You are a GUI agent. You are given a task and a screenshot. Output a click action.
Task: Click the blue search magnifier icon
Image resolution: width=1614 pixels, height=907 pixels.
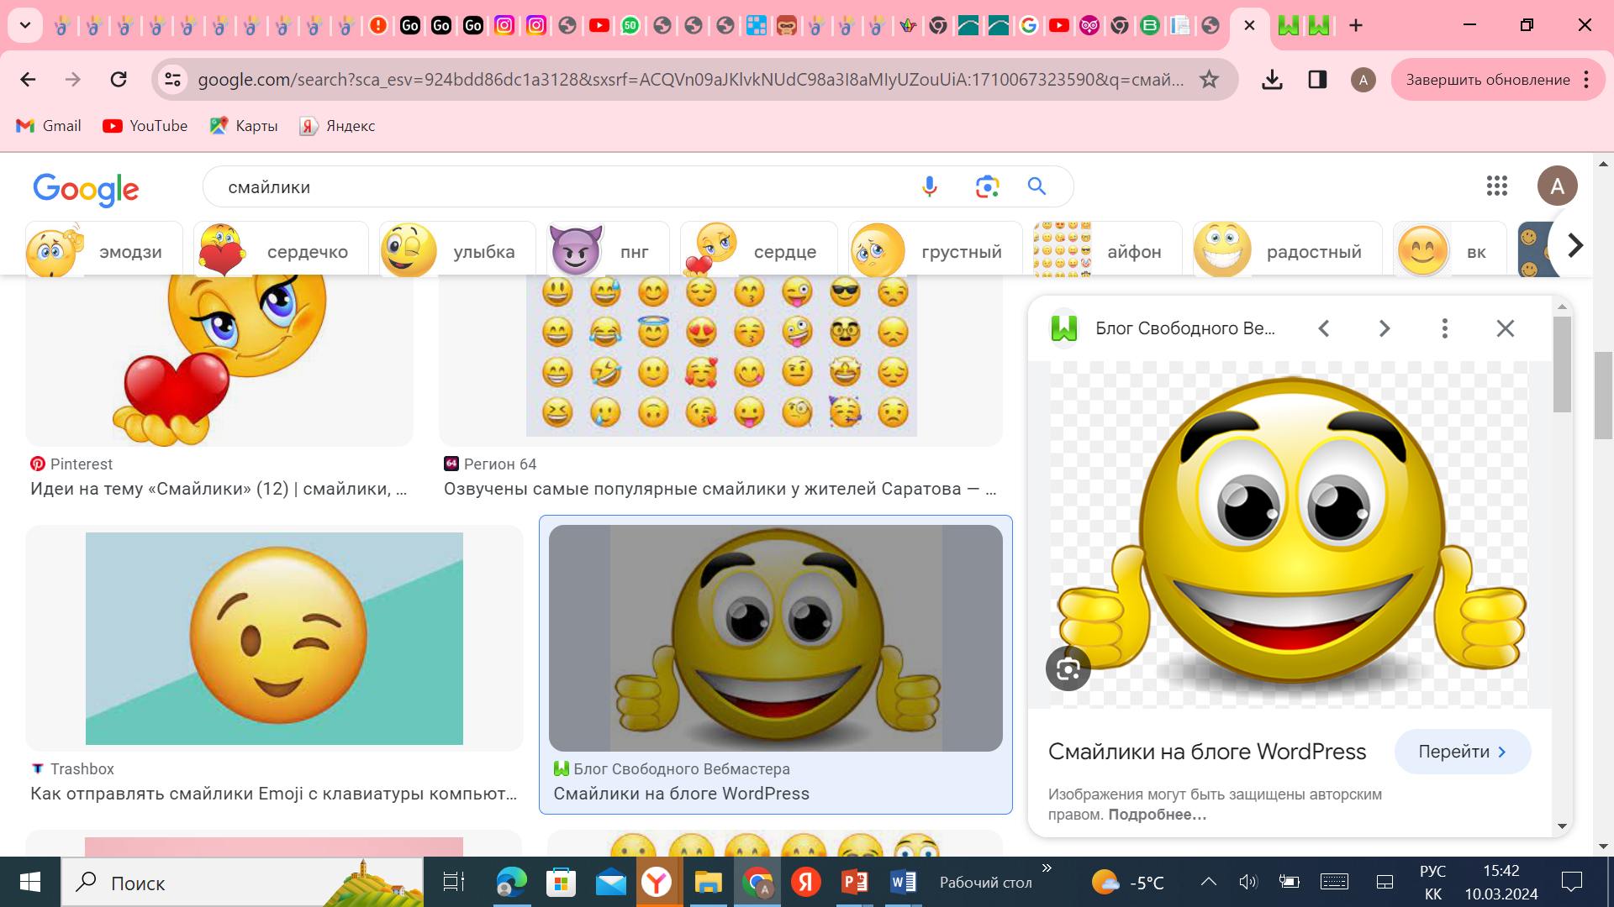coord(1036,186)
